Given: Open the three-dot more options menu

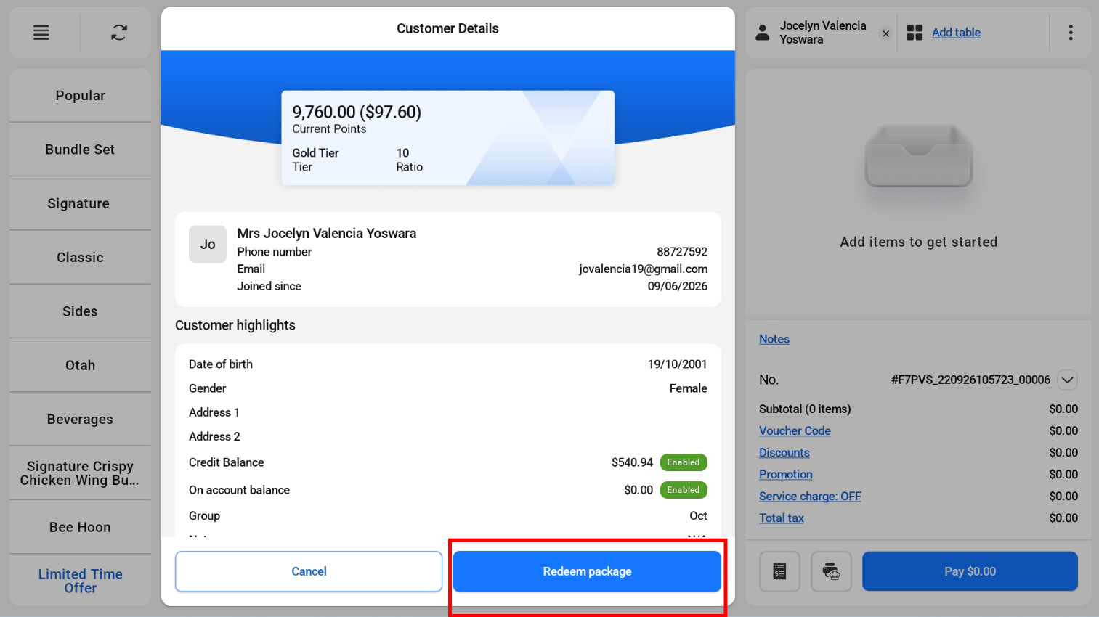Looking at the screenshot, I should 1071,33.
